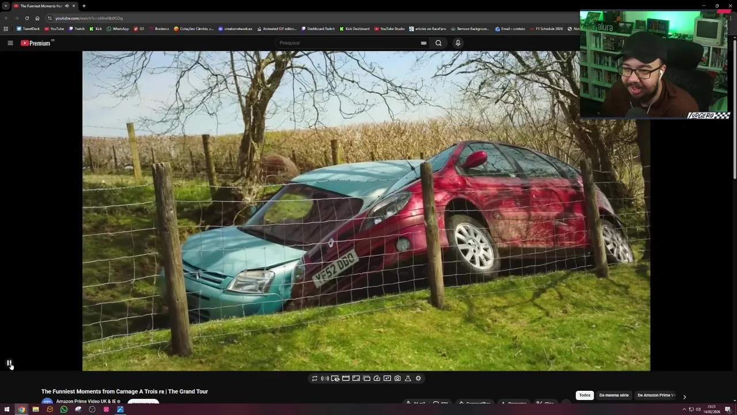This screenshot has height=415, width=737.
Task: Open the YouTube Studio bookmark
Action: coord(389,29)
